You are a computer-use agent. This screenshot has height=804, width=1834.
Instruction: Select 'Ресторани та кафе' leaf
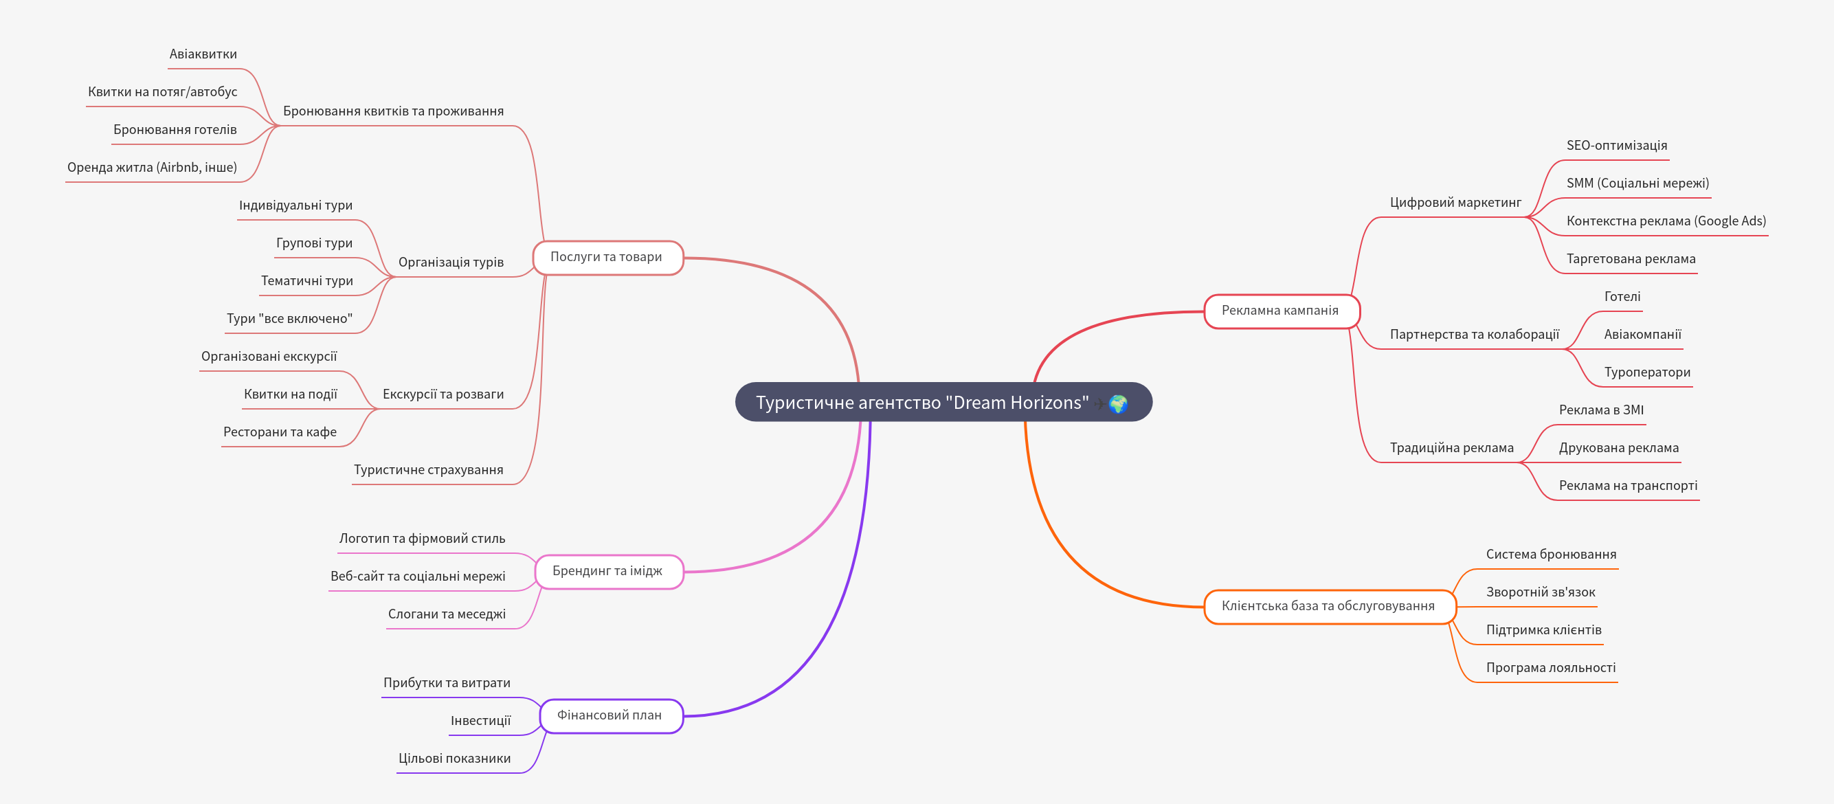(280, 432)
